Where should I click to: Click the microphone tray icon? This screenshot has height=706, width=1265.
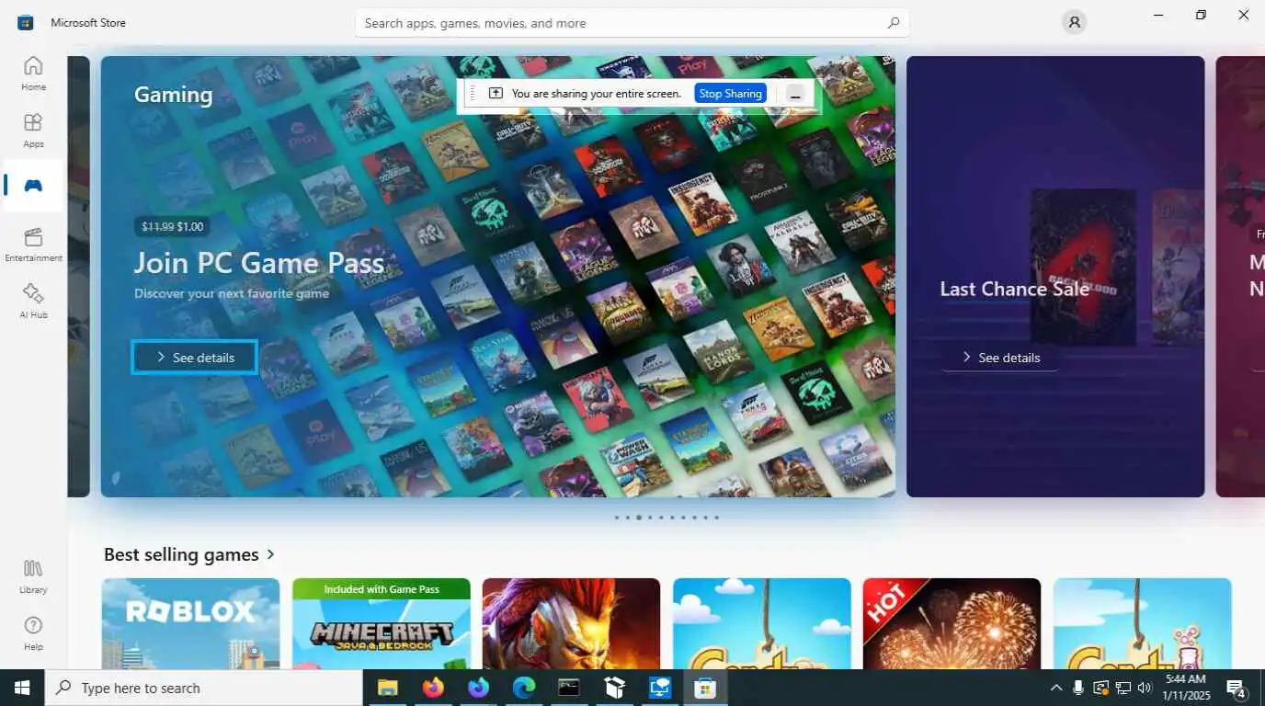[1078, 688]
